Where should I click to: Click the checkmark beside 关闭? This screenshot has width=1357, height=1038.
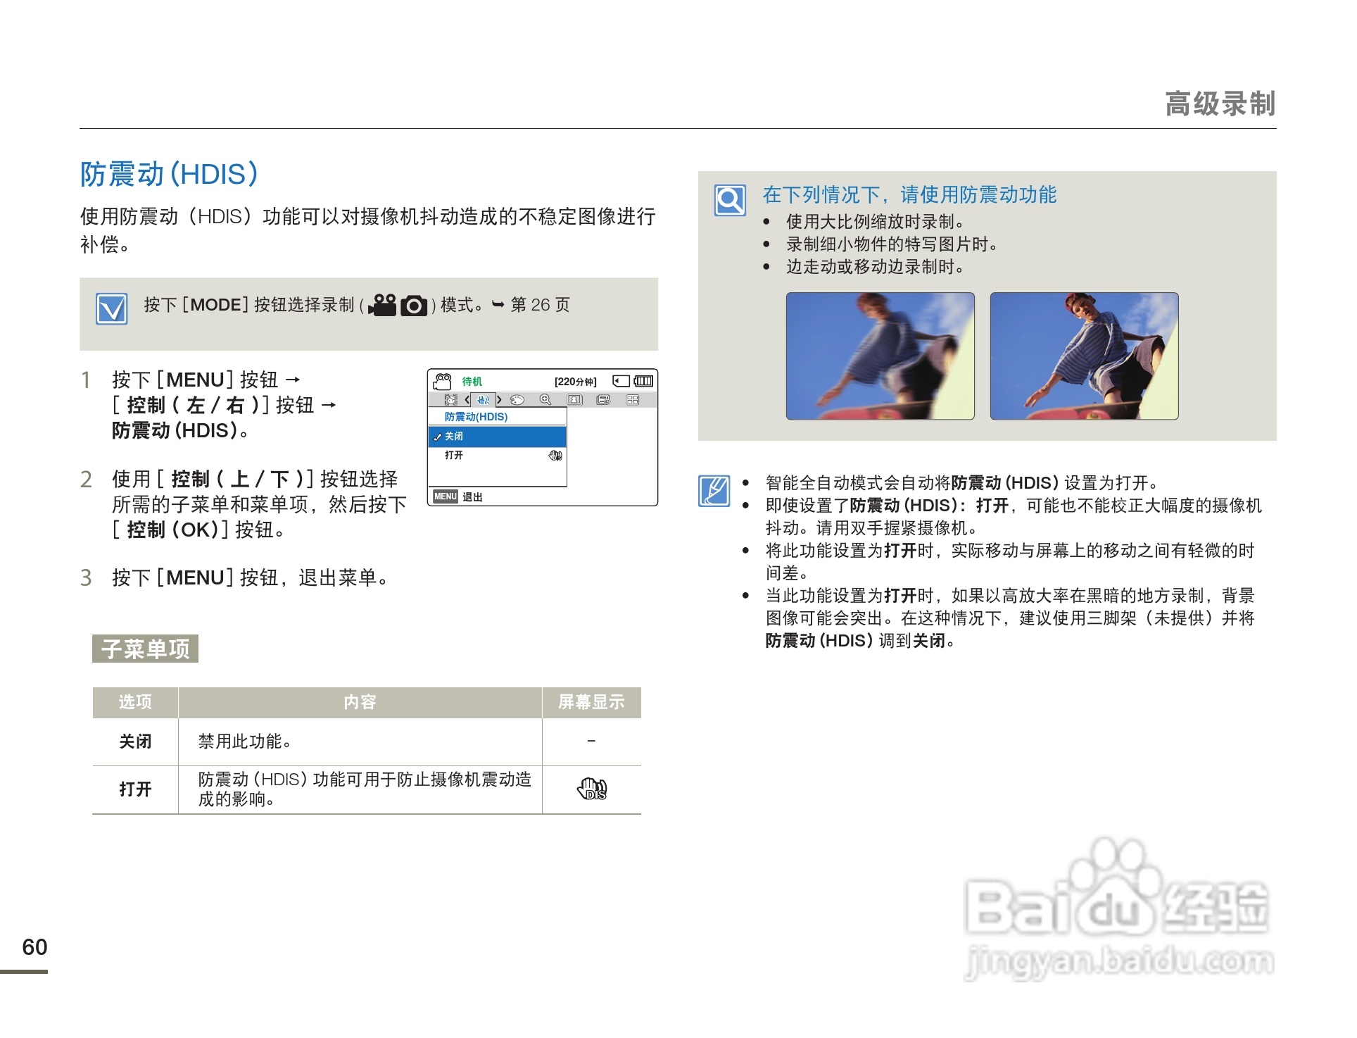(437, 437)
